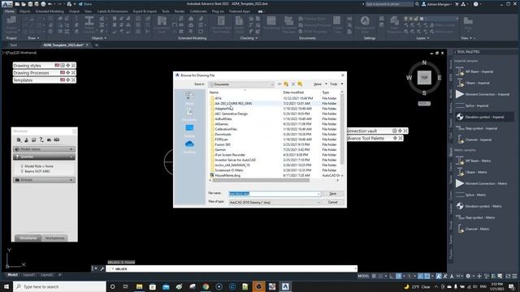Expand the Save in Documents dropdown
Viewport: 520px width, 292px height.
pos(241,84)
